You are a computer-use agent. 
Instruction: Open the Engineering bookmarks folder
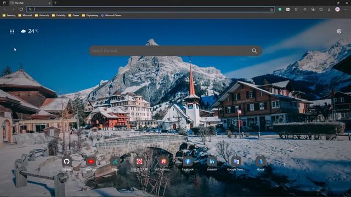coord(90,15)
